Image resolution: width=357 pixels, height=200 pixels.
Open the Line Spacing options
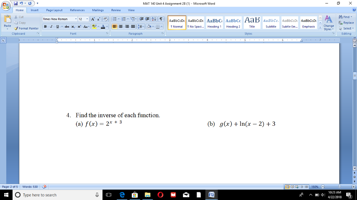coord(141,26)
